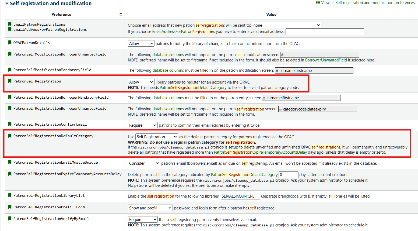The width and height of the screenshot is (418, 231).
Task: Click bookmark icon beside PatronSelfRegistration preference
Action: 10,81
